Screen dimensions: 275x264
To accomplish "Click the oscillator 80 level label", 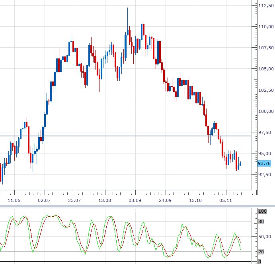I will tap(261, 221).
